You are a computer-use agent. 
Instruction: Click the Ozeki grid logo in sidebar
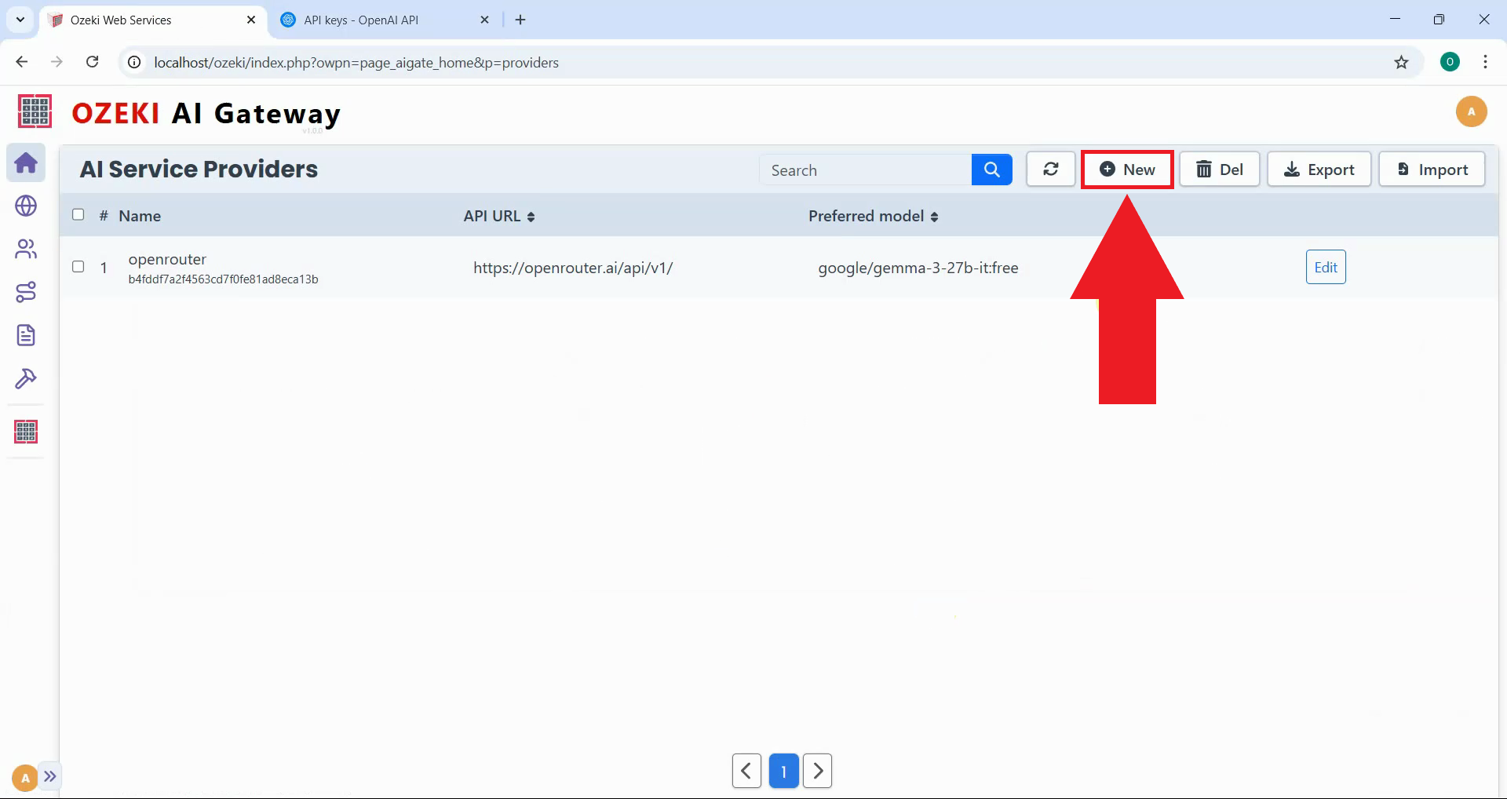pos(26,432)
